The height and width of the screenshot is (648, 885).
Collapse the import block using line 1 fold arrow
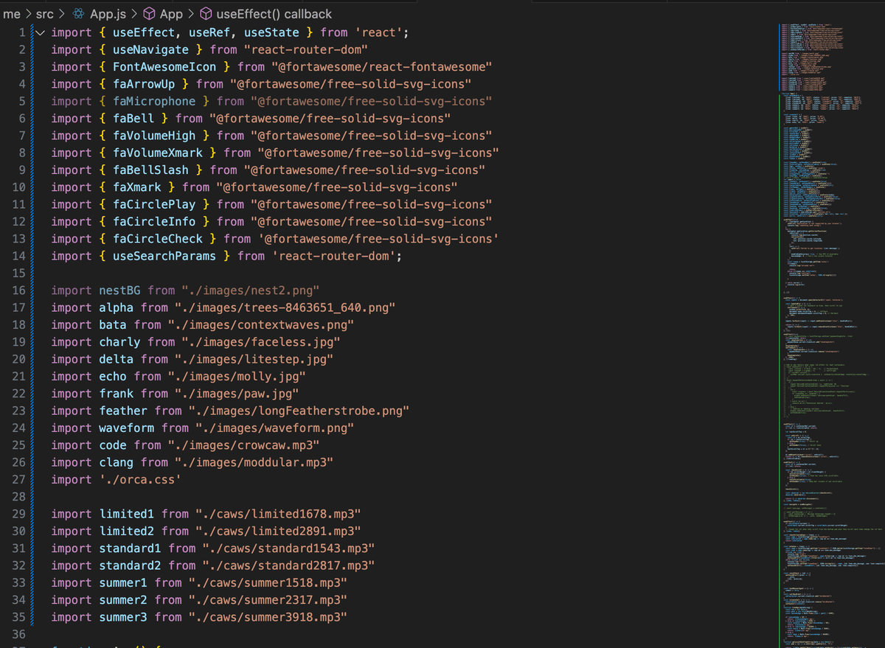[39, 33]
